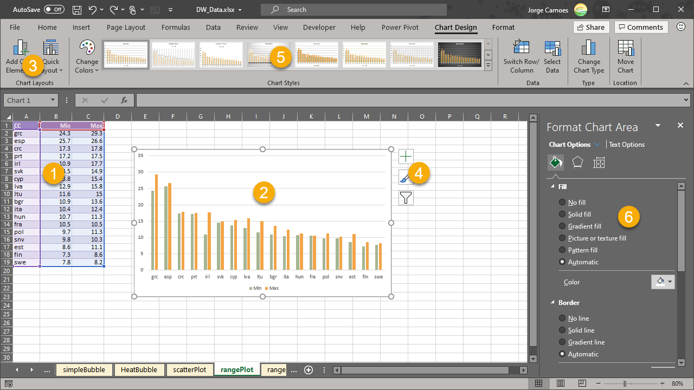Open Change Colors palette
Image resolution: width=694 pixels, height=390 pixels.
point(87,57)
